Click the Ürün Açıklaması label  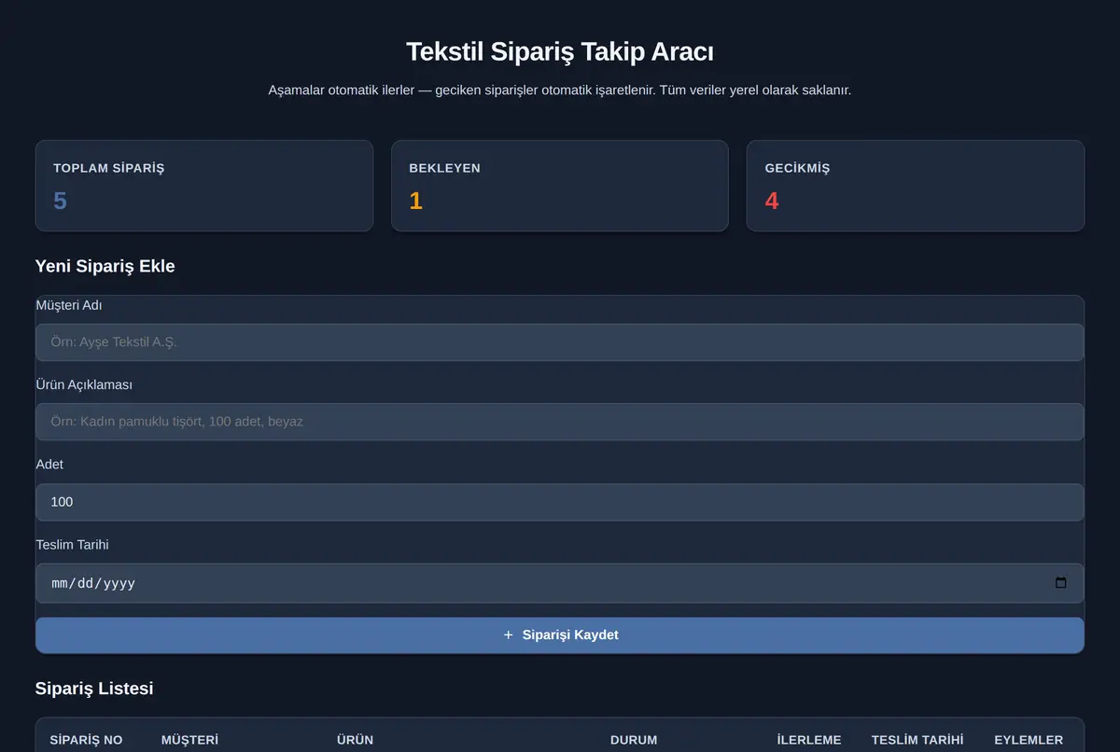point(85,384)
